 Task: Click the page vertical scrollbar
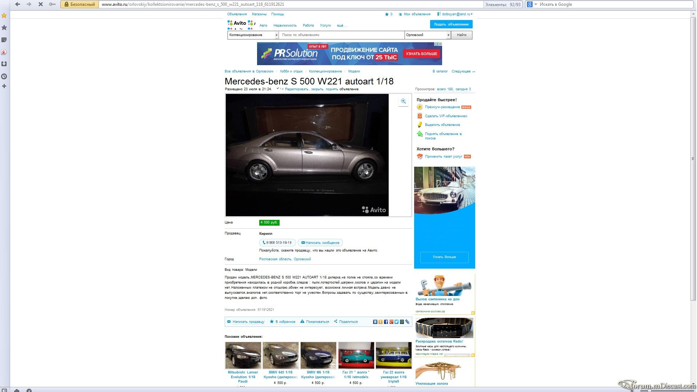[x=693, y=159]
